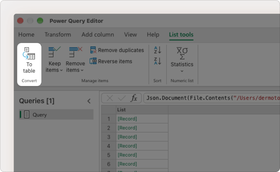The image size is (280, 172).
Task: Expand the Statistics dropdown
Action: (x=182, y=60)
